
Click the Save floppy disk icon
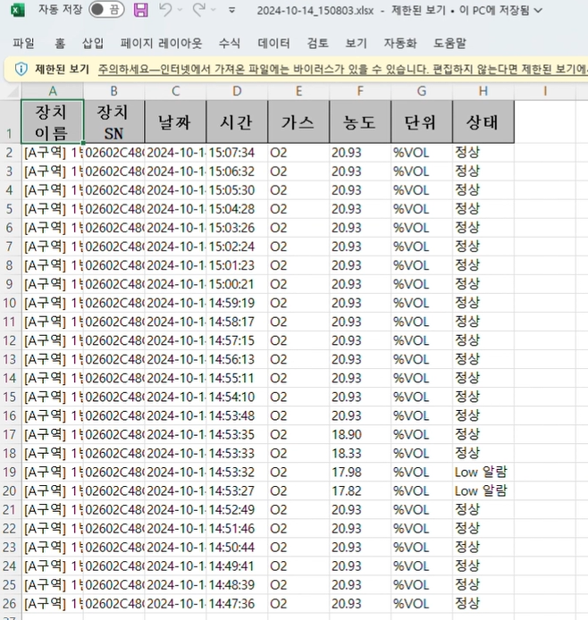click(140, 10)
